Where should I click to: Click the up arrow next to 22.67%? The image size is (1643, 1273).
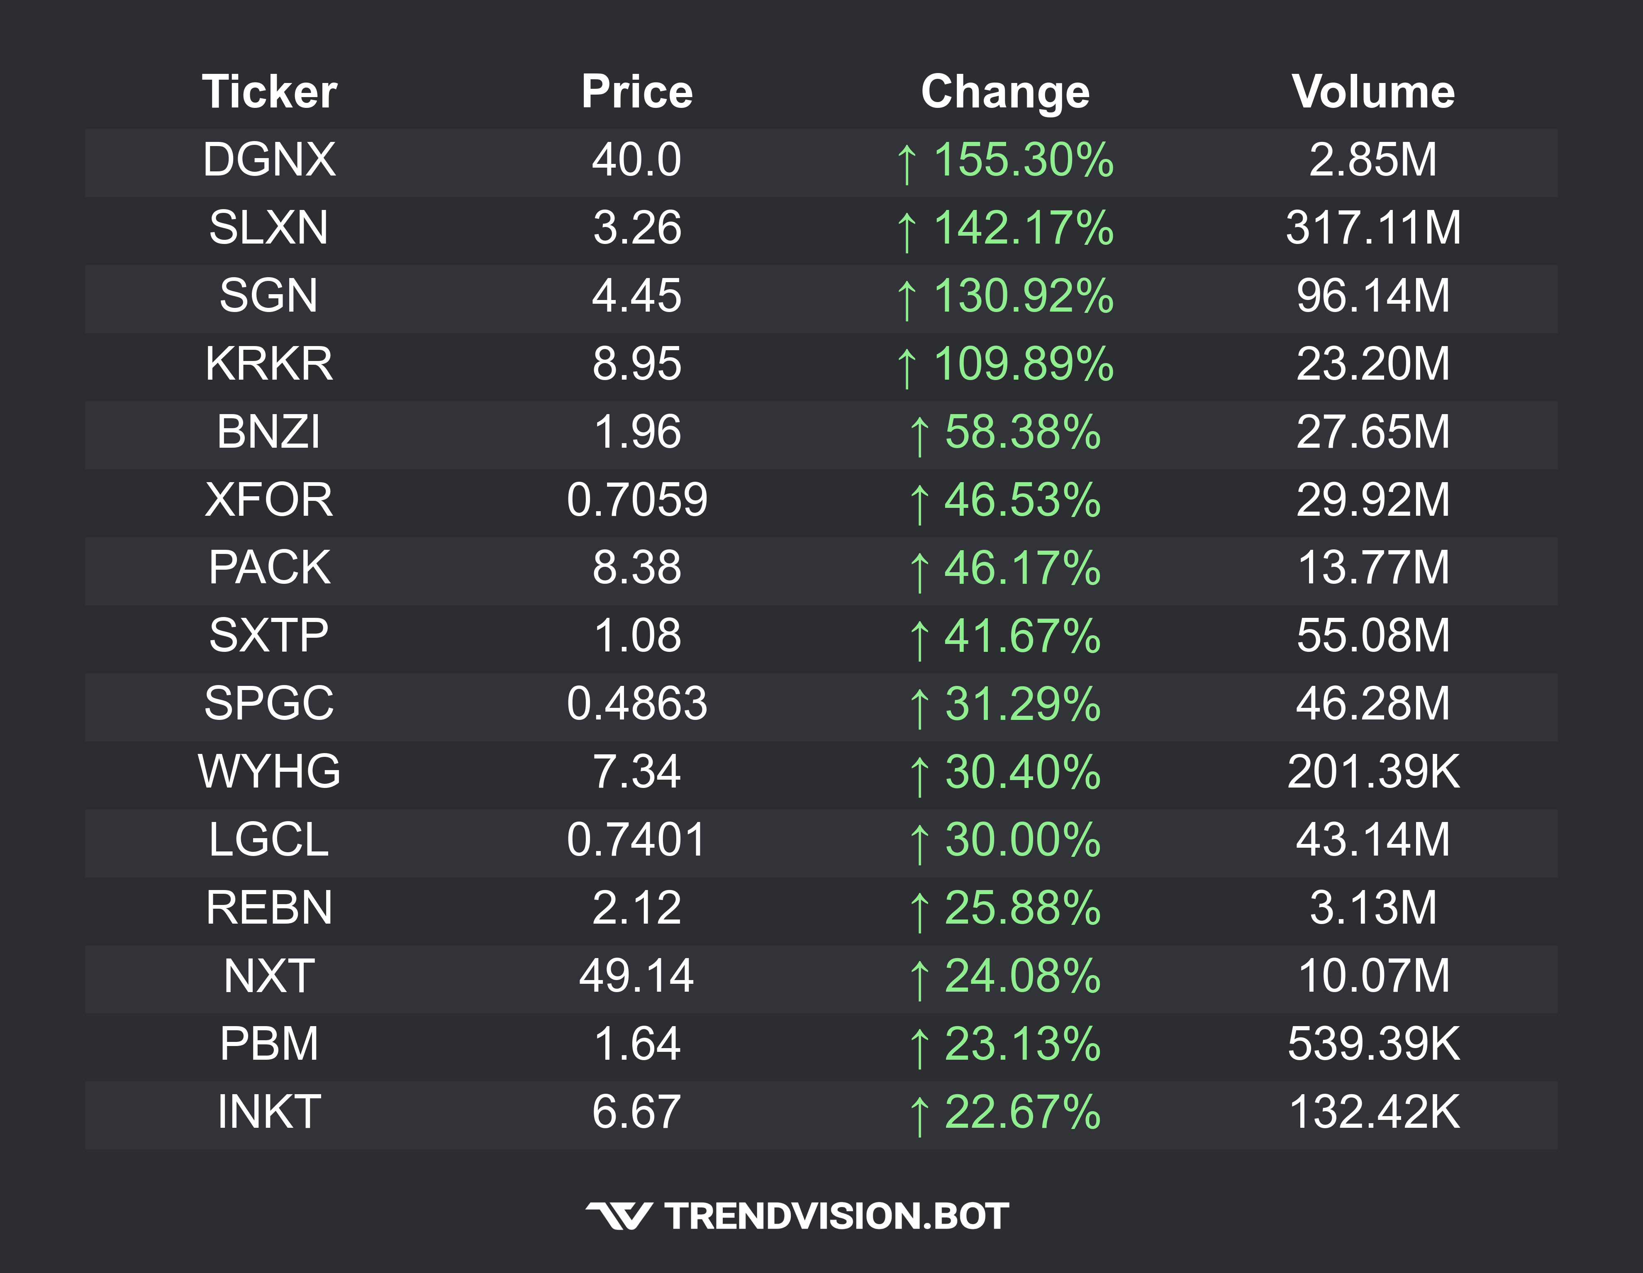click(x=919, y=1116)
